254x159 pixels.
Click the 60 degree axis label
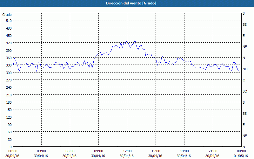[10, 132]
